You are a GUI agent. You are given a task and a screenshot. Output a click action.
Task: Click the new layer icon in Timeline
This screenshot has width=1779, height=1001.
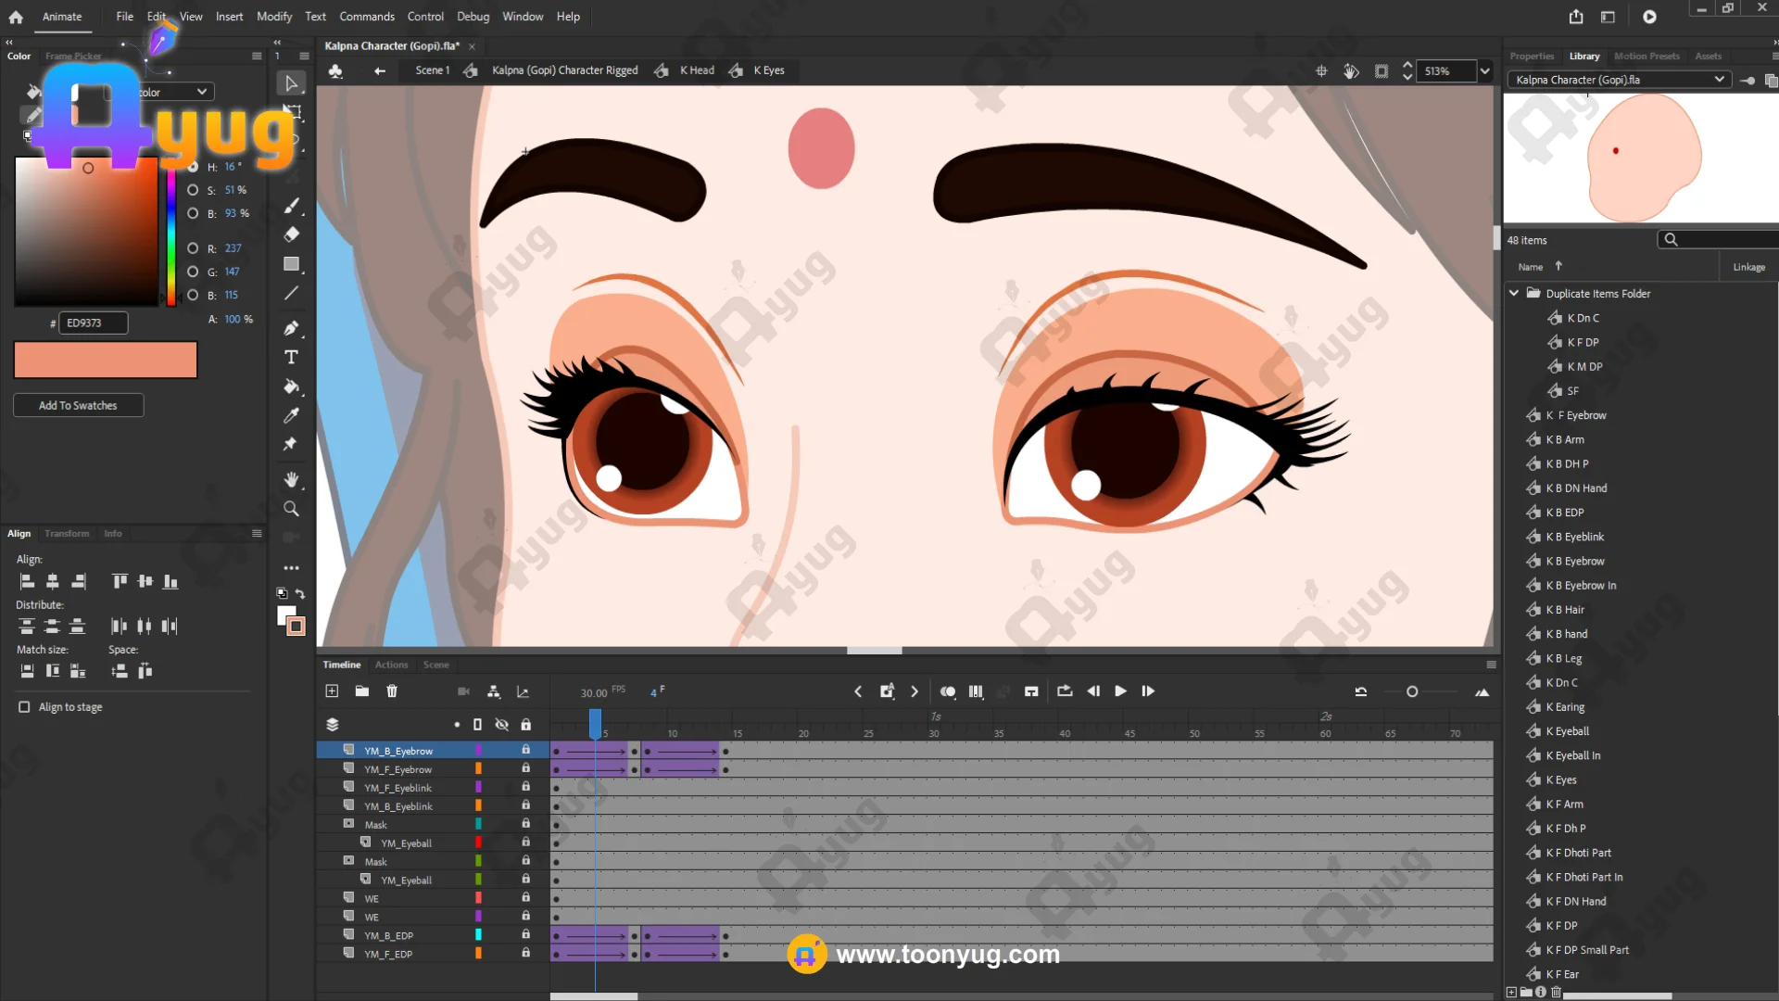tap(332, 691)
